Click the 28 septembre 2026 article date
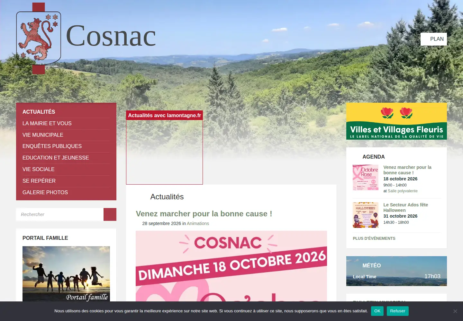This screenshot has height=321, width=463. tap(162, 223)
